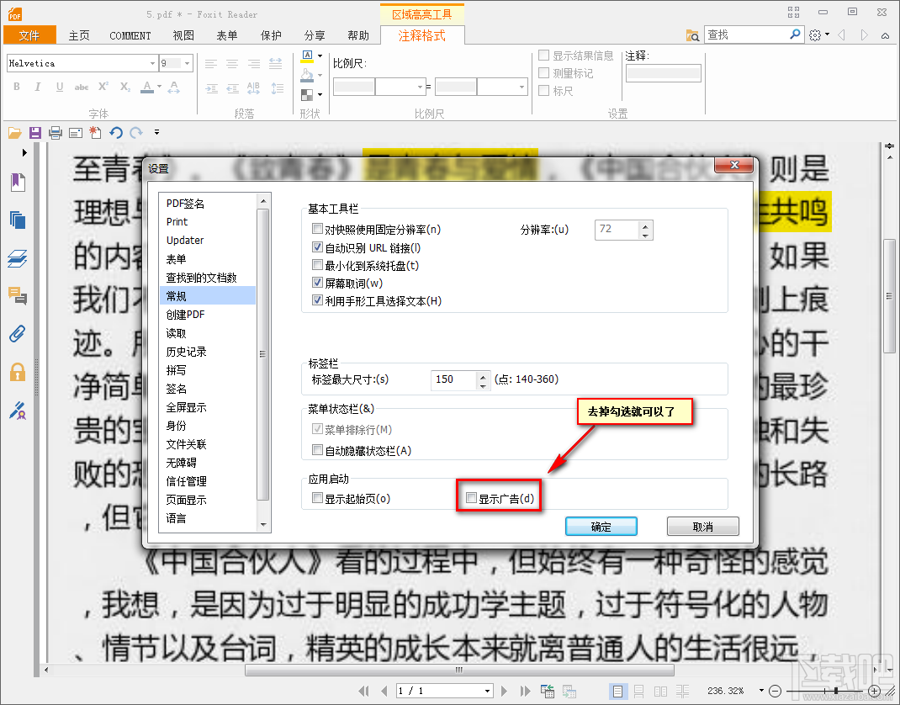Screen dimensions: 900x705
Task: Select the Pages panel icon in sidebar
Action: [x=17, y=219]
